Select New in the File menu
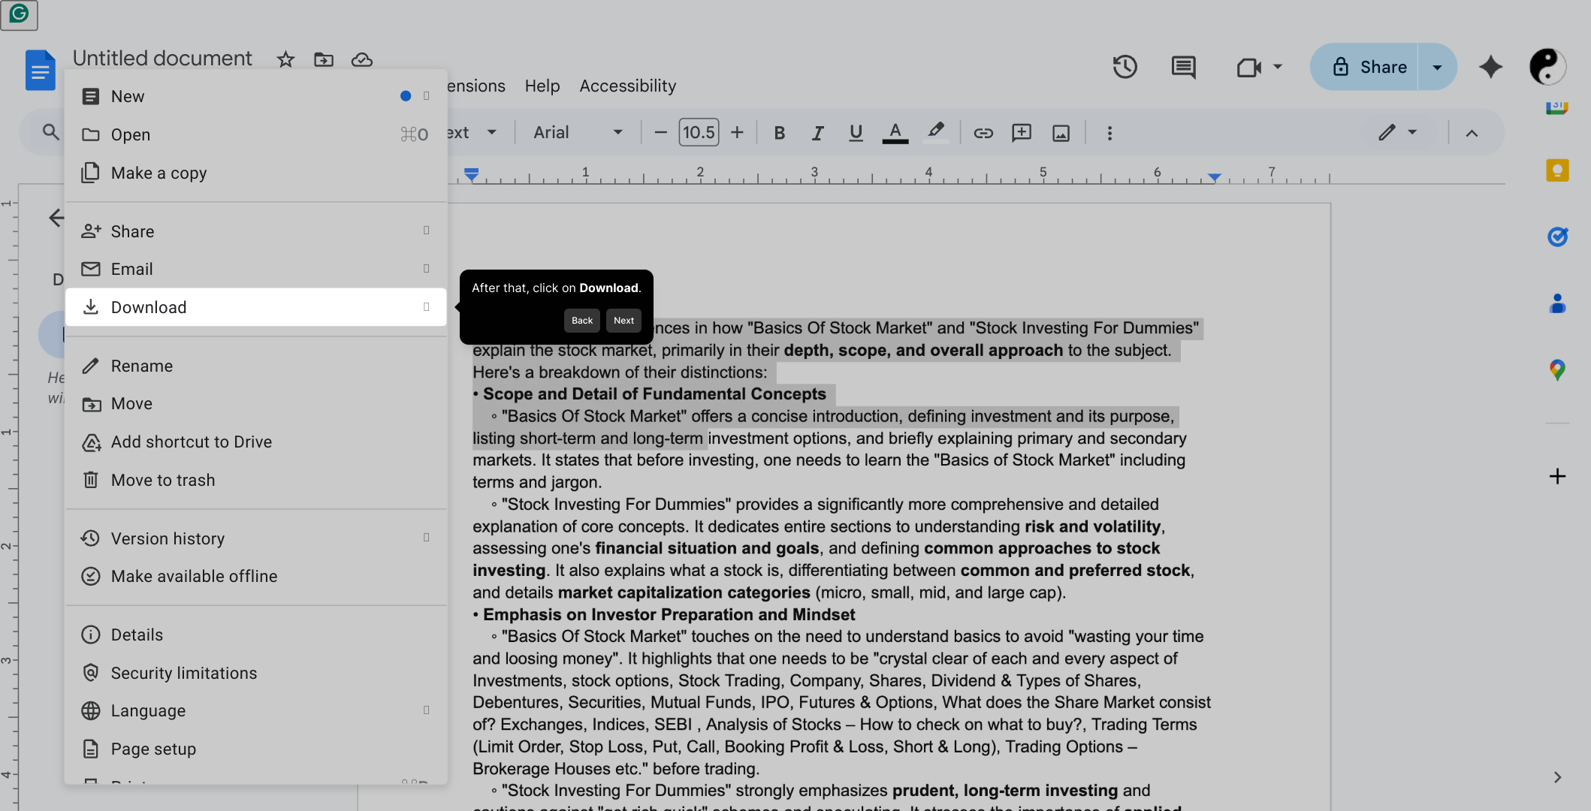Viewport: 1591px width, 811px height. [255, 96]
